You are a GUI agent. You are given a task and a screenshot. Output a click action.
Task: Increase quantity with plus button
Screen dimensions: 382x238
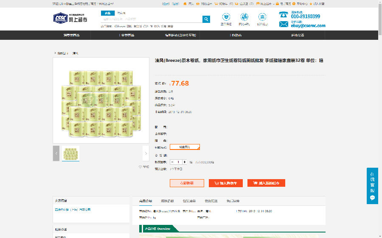[185, 162]
